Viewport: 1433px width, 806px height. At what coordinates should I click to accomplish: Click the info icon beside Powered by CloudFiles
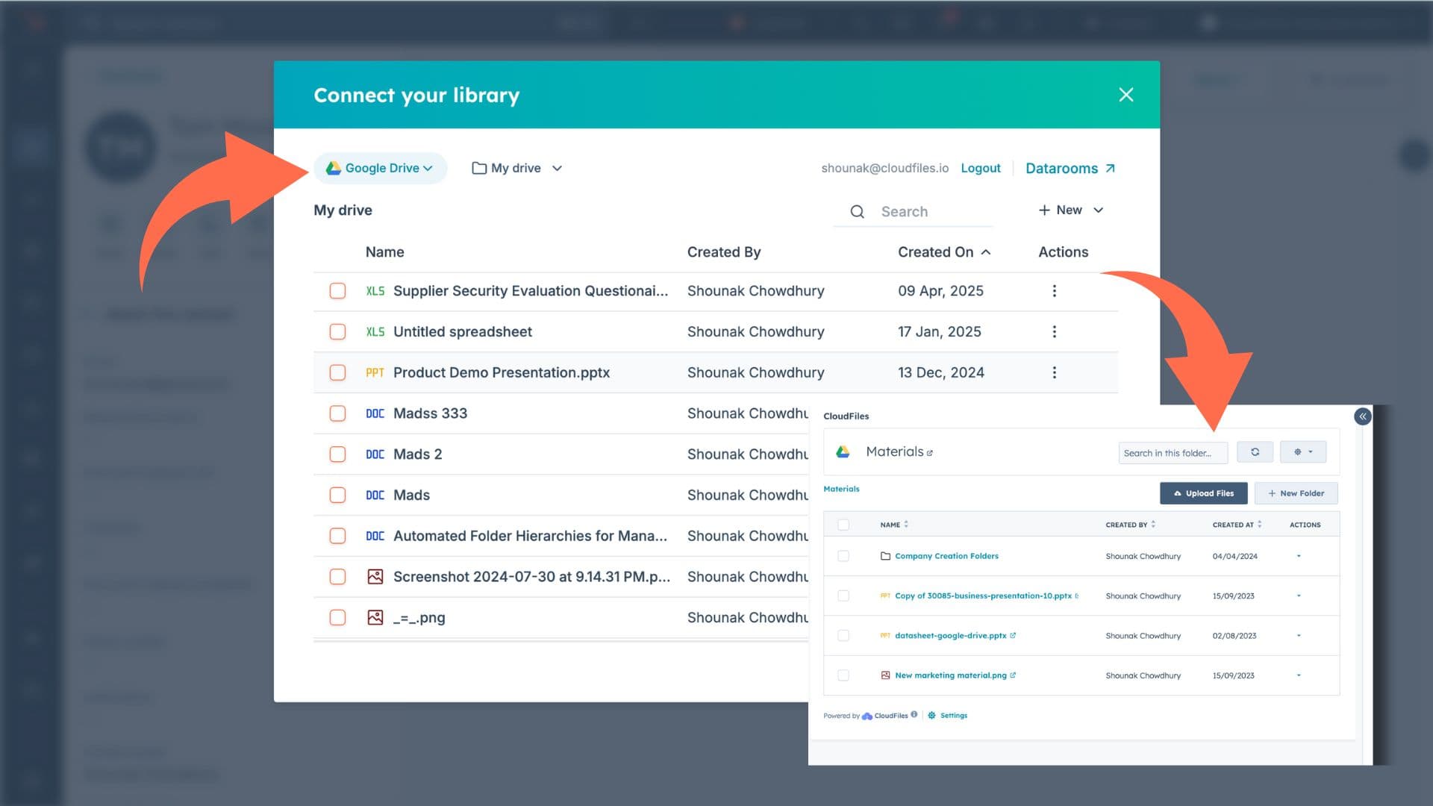[914, 714]
